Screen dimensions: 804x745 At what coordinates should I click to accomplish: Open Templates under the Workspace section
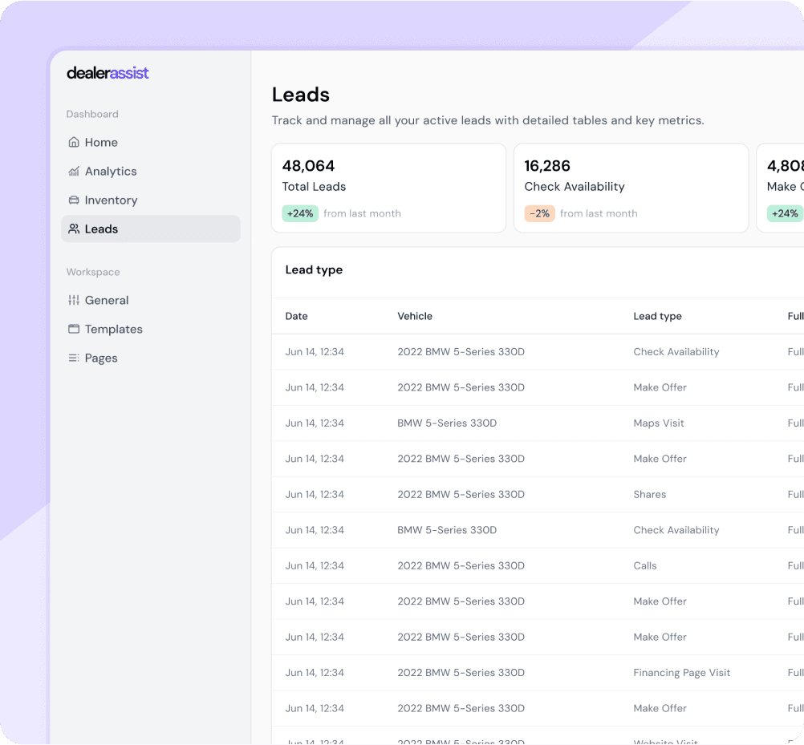point(115,329)
